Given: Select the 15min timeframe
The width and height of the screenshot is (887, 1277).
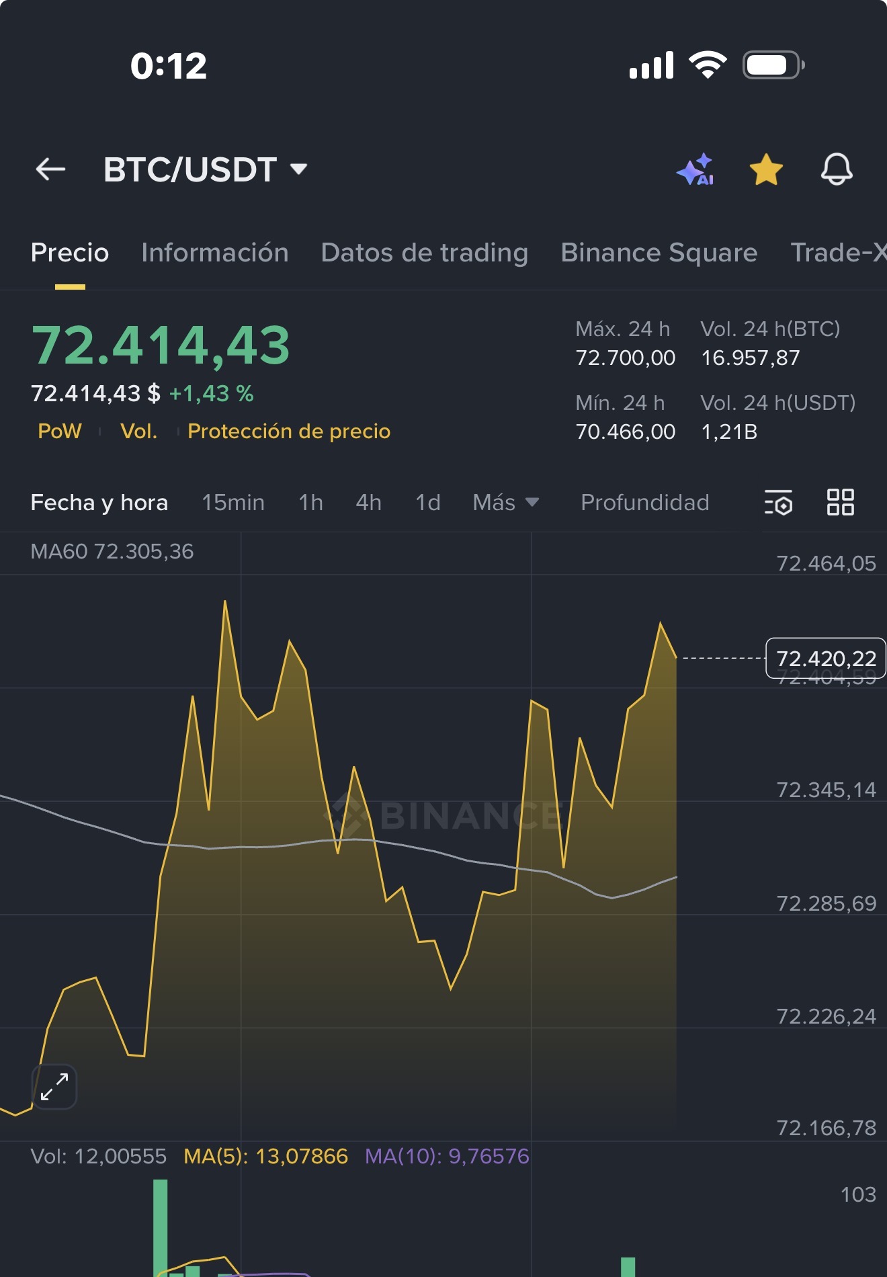Looking at the screenshot, I should [x=233, y=502].
